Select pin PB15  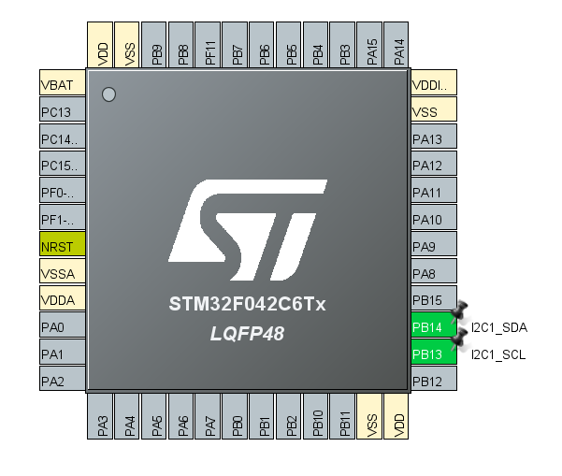click(x=434, y=298)
